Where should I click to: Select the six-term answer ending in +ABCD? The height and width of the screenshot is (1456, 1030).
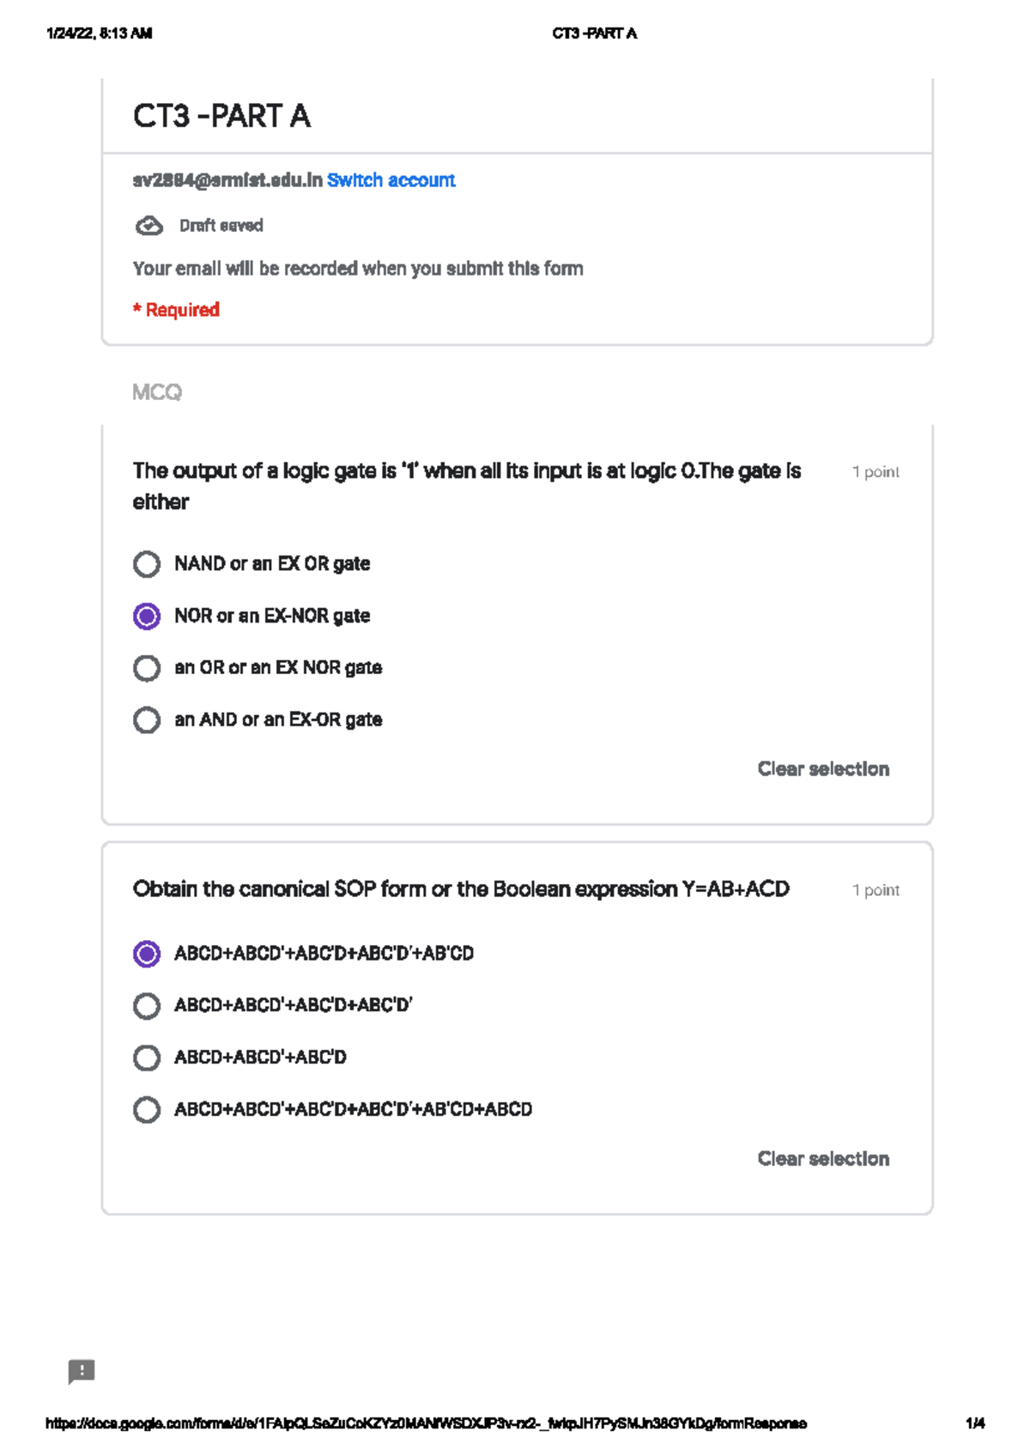147,1110
